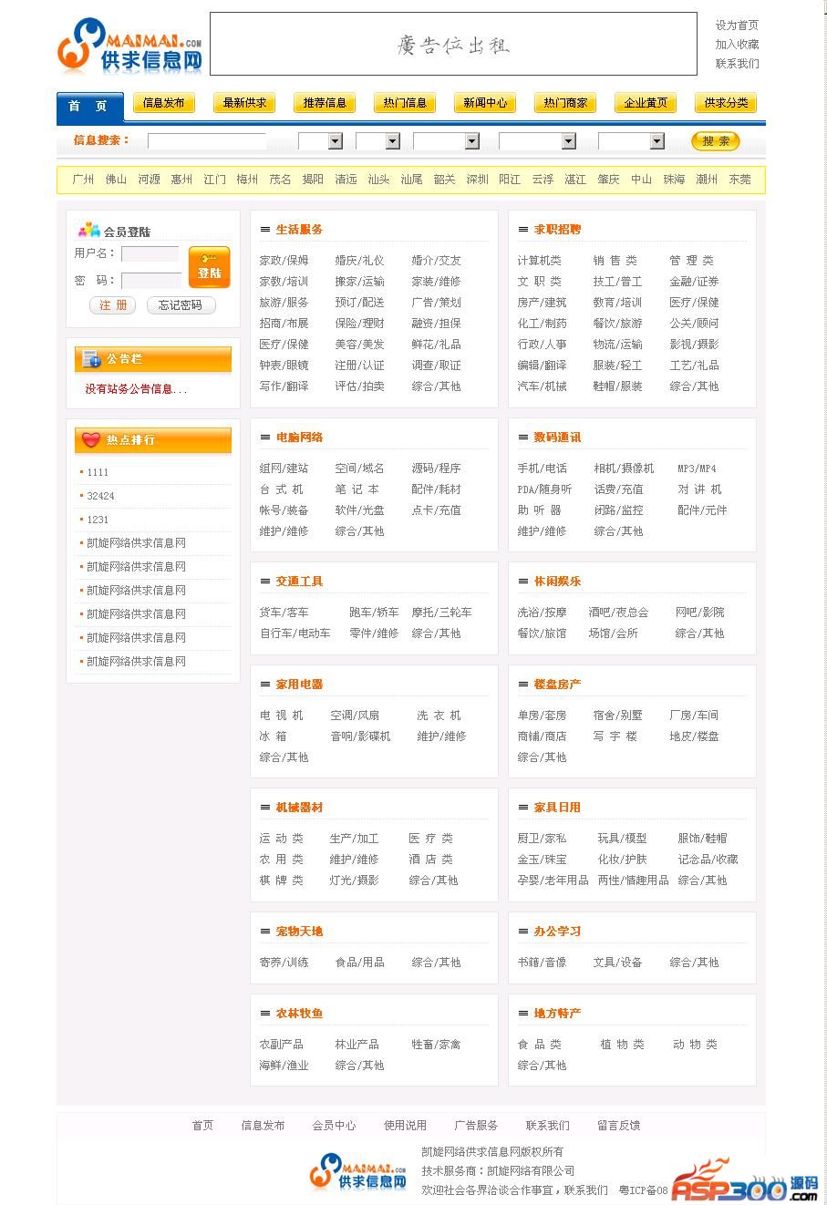The height and width of the screenshot is (1205, 827).
Task: Open the 电脑网络 category heading
Action: pos(299,438)
